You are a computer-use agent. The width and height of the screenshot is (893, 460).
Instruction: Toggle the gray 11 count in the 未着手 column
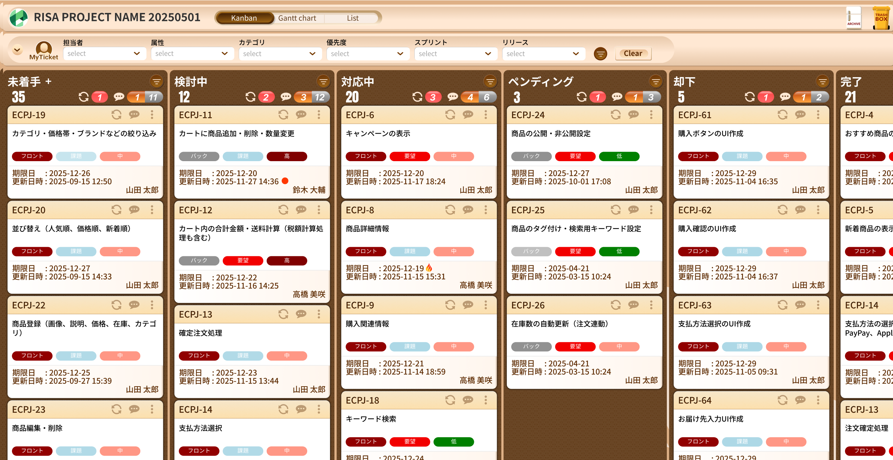[153, 97]
